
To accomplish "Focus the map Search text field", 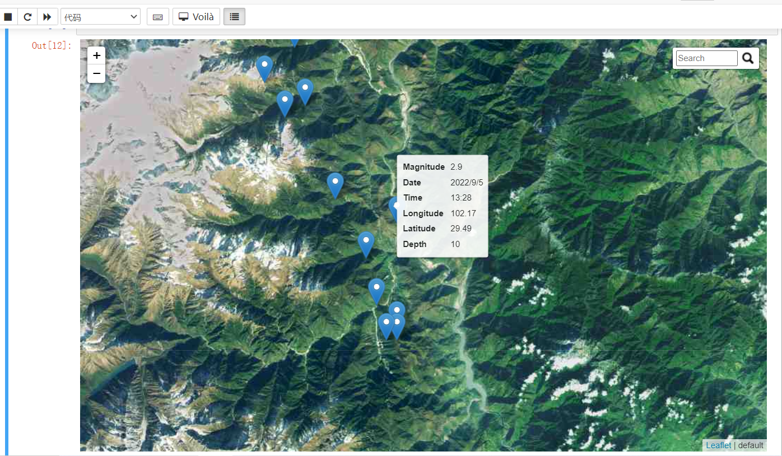I will click(706, 58).
